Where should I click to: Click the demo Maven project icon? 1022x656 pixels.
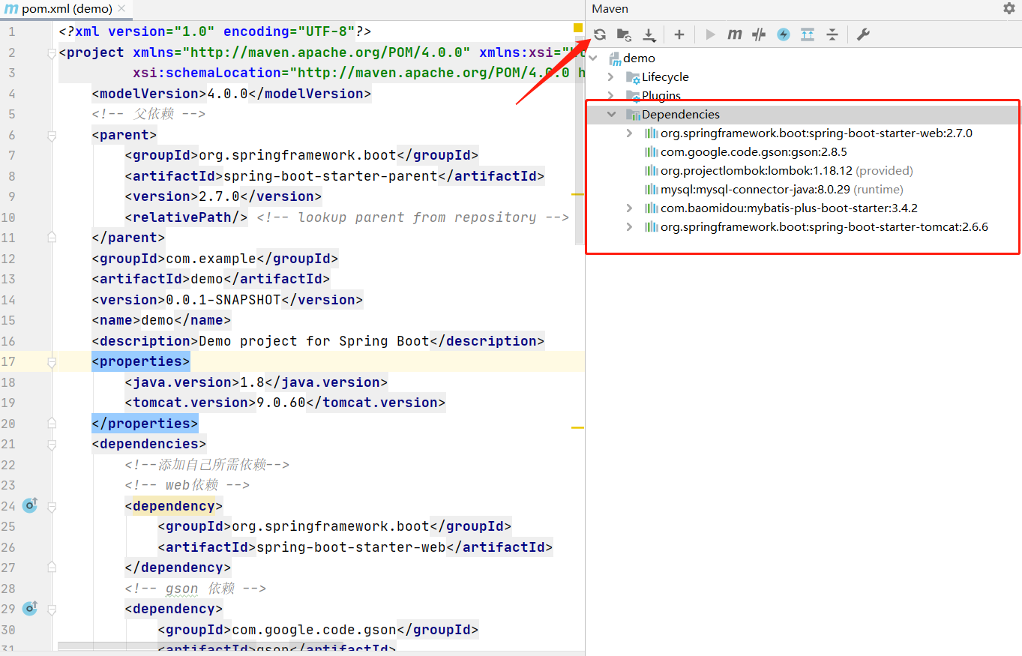[x=616, y=58]
